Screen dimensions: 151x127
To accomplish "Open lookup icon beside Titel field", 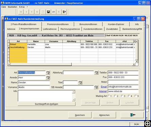I will (80, 82).
